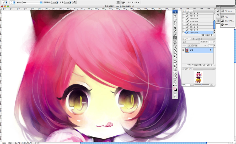Enable airbrush mode in options bar
This screenshot has width=236, height=144.
point(74,2)
